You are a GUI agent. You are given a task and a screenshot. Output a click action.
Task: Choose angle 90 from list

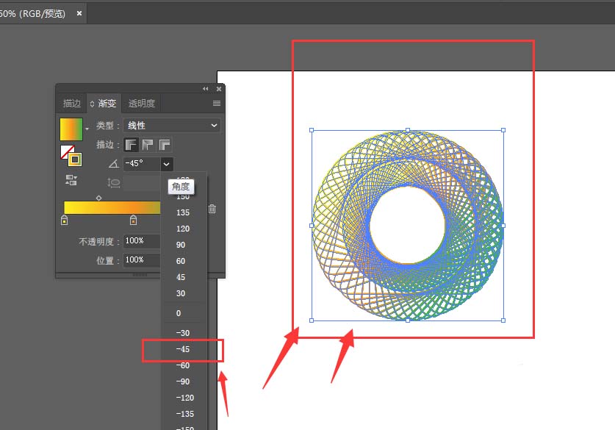181,245
